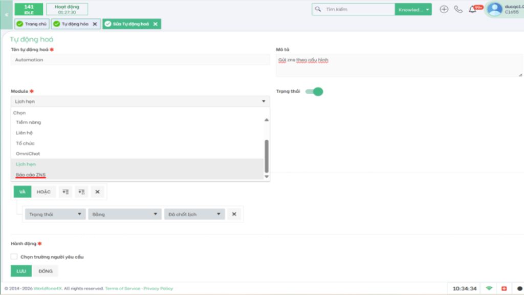Collapse the left sidebar arrow

coord(6,15)
